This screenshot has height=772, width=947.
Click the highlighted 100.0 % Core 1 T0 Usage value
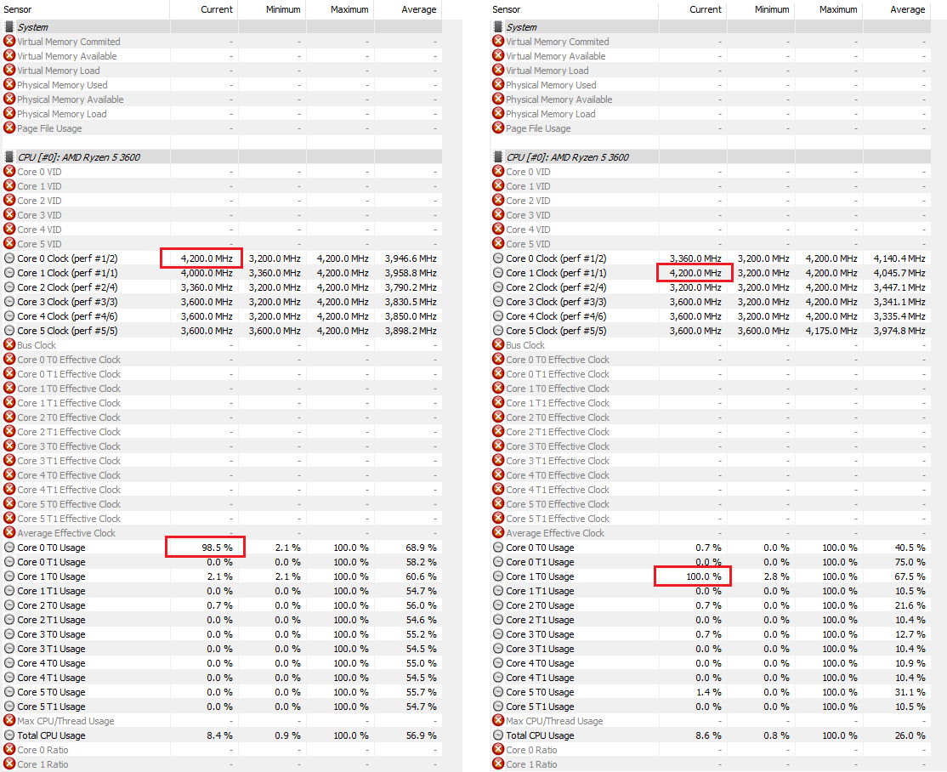coord(693,576)
